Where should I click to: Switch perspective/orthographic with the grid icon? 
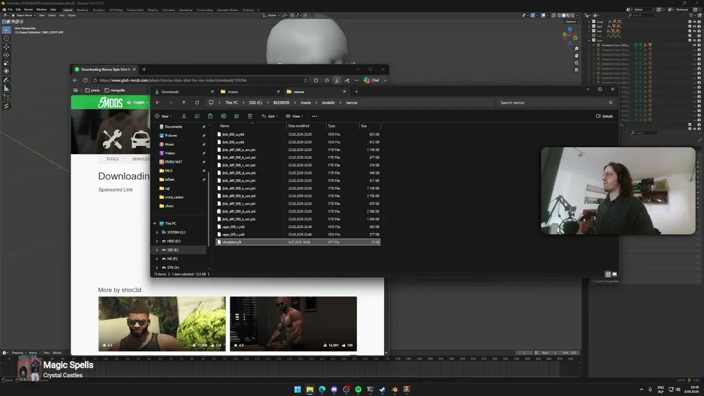pos(576,70)
